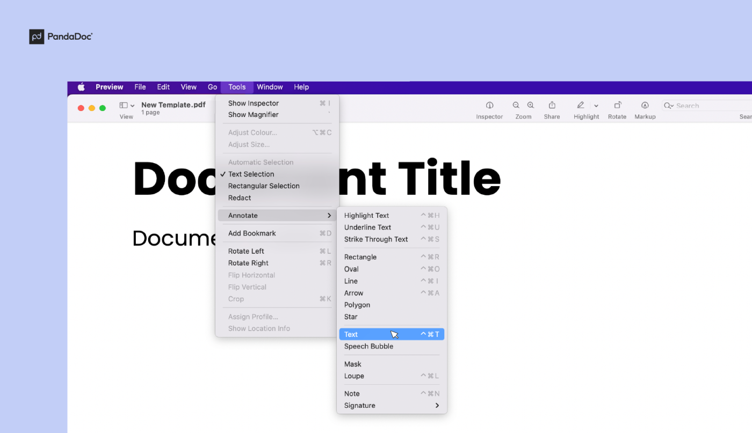Viewport: 752px width, 433px height.
Task: Open the Highlight colour dropdown chevron
Action: [x=596, y=106]
